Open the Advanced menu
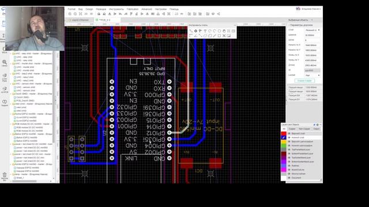The width and height of the screenshot is (369, 207). click(x=146, y=9)
